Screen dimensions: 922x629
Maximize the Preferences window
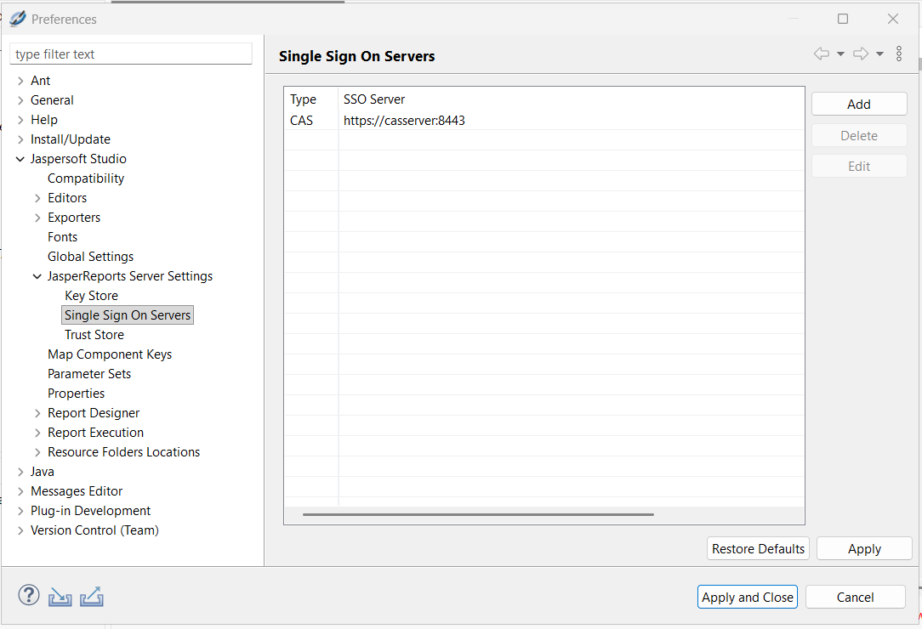[843, 19]
